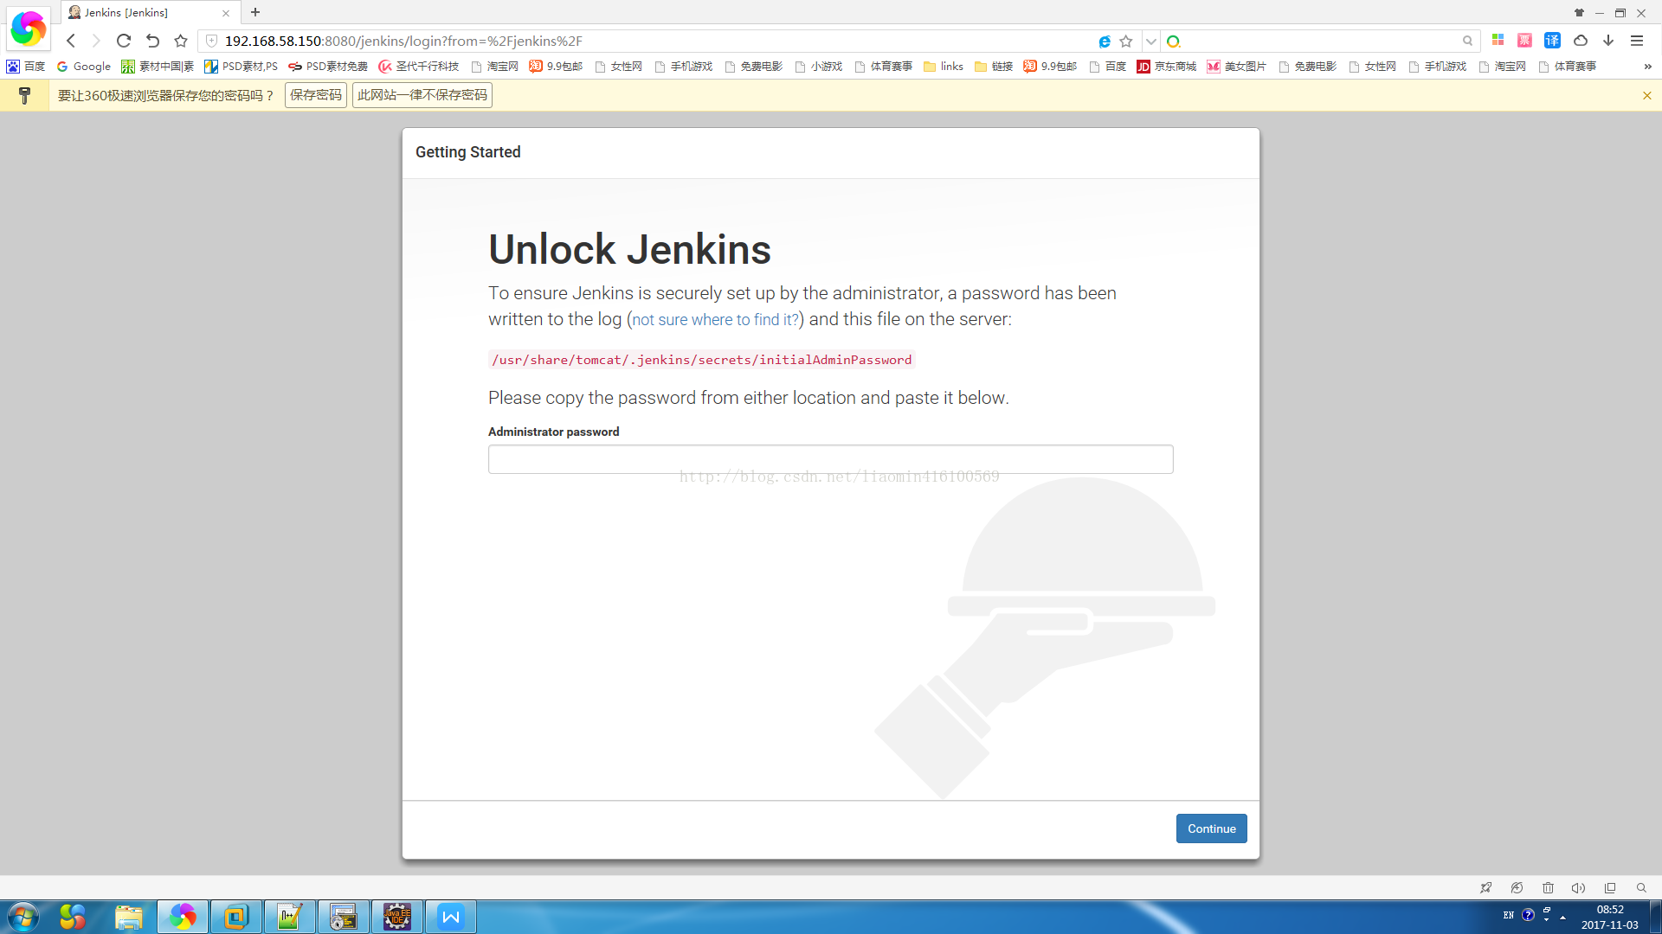Bookmark page with address bar star icon
Image resolution: width=1662 pixels, height=934 pixels.
tap(1126, 42)
